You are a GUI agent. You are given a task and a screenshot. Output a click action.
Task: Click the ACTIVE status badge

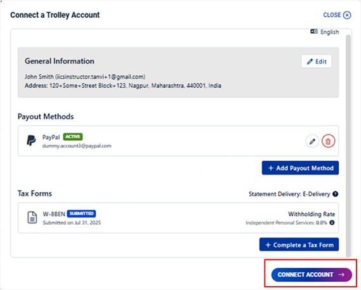(73, 136)
